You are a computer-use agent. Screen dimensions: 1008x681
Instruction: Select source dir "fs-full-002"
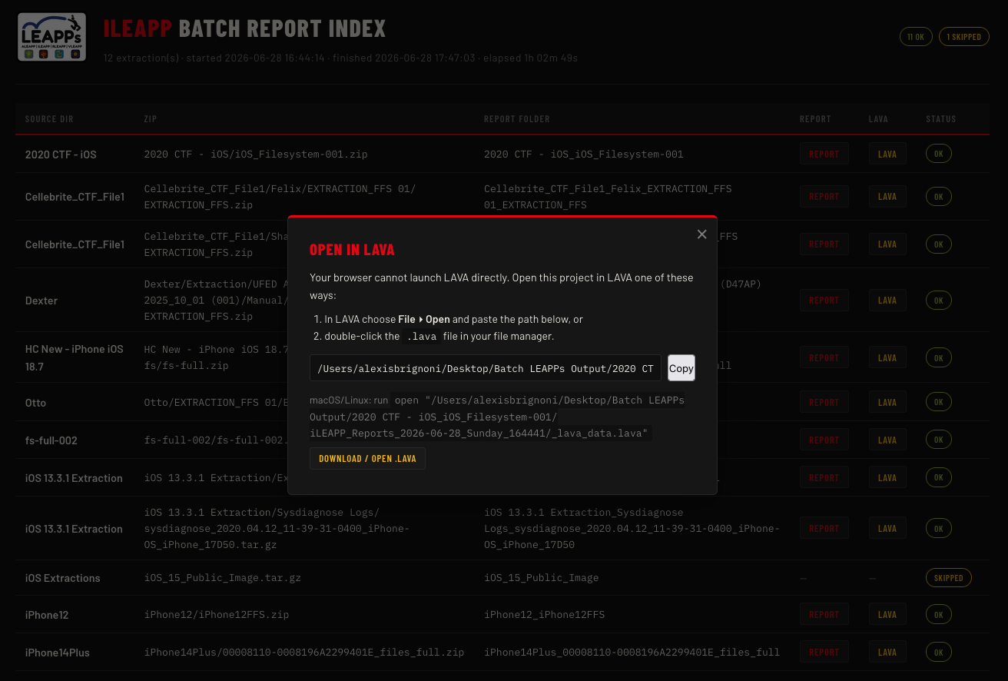[x=51, y=440]
